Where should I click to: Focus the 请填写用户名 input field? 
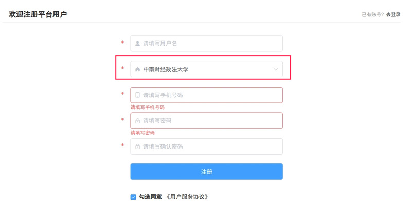tap(211, 44)
